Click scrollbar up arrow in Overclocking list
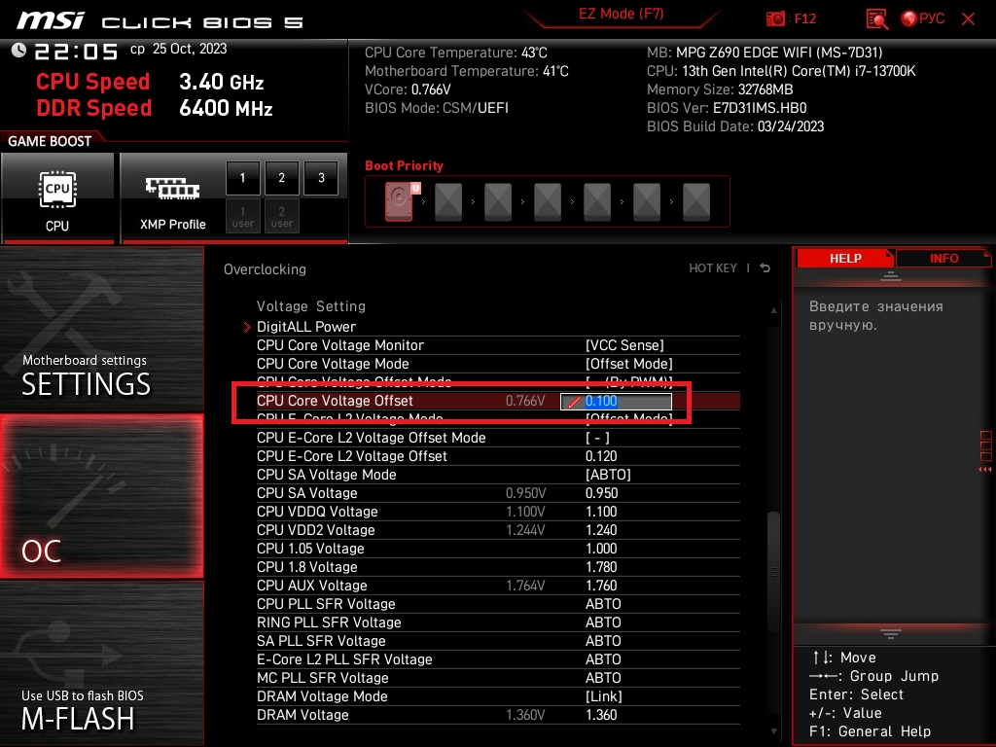The width and height of the screenshot is (996, 747). [x=773, y=310]
